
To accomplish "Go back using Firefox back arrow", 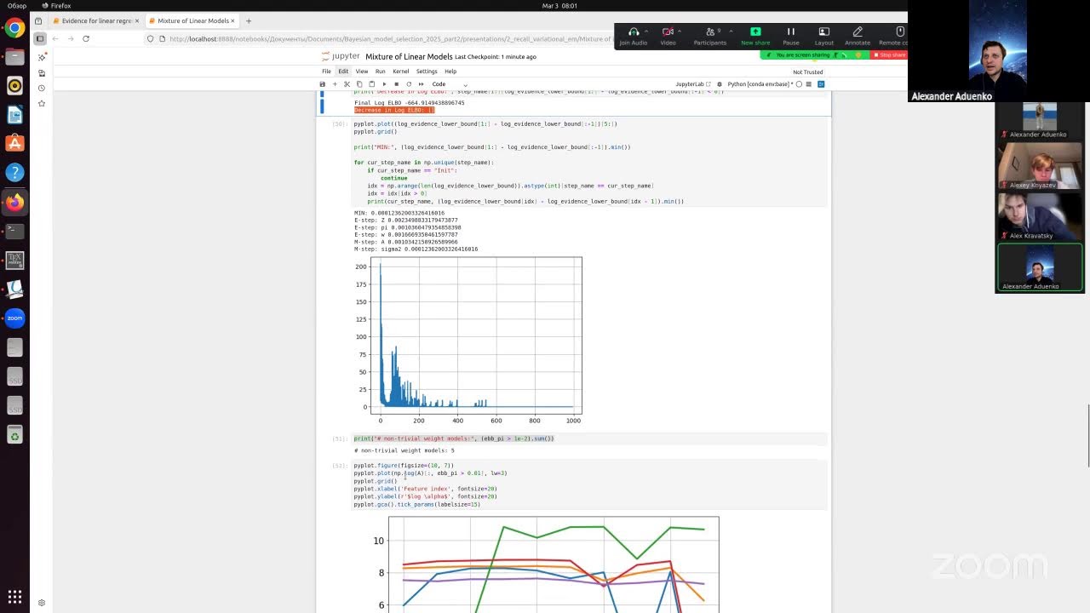I will 55,38.
